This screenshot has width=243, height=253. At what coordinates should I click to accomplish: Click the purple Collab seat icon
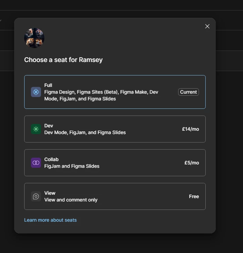[36, 163]
